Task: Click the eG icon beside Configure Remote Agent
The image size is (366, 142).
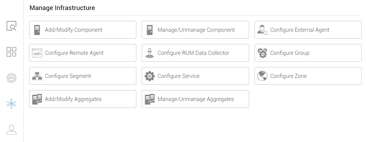Action: (37, 53)
